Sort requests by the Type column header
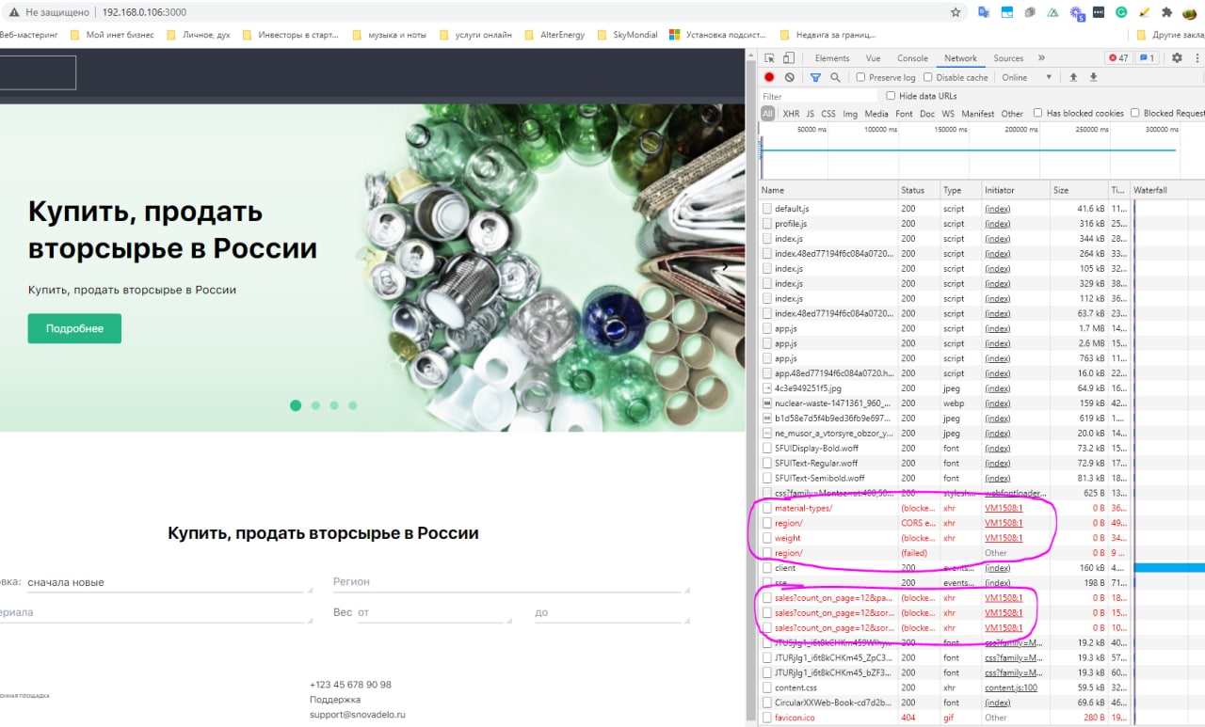This screenshot has width=1205, height=727. 960,190
